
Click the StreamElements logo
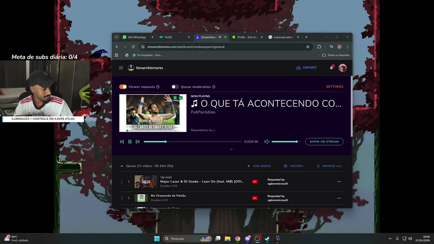pos(145,68)
